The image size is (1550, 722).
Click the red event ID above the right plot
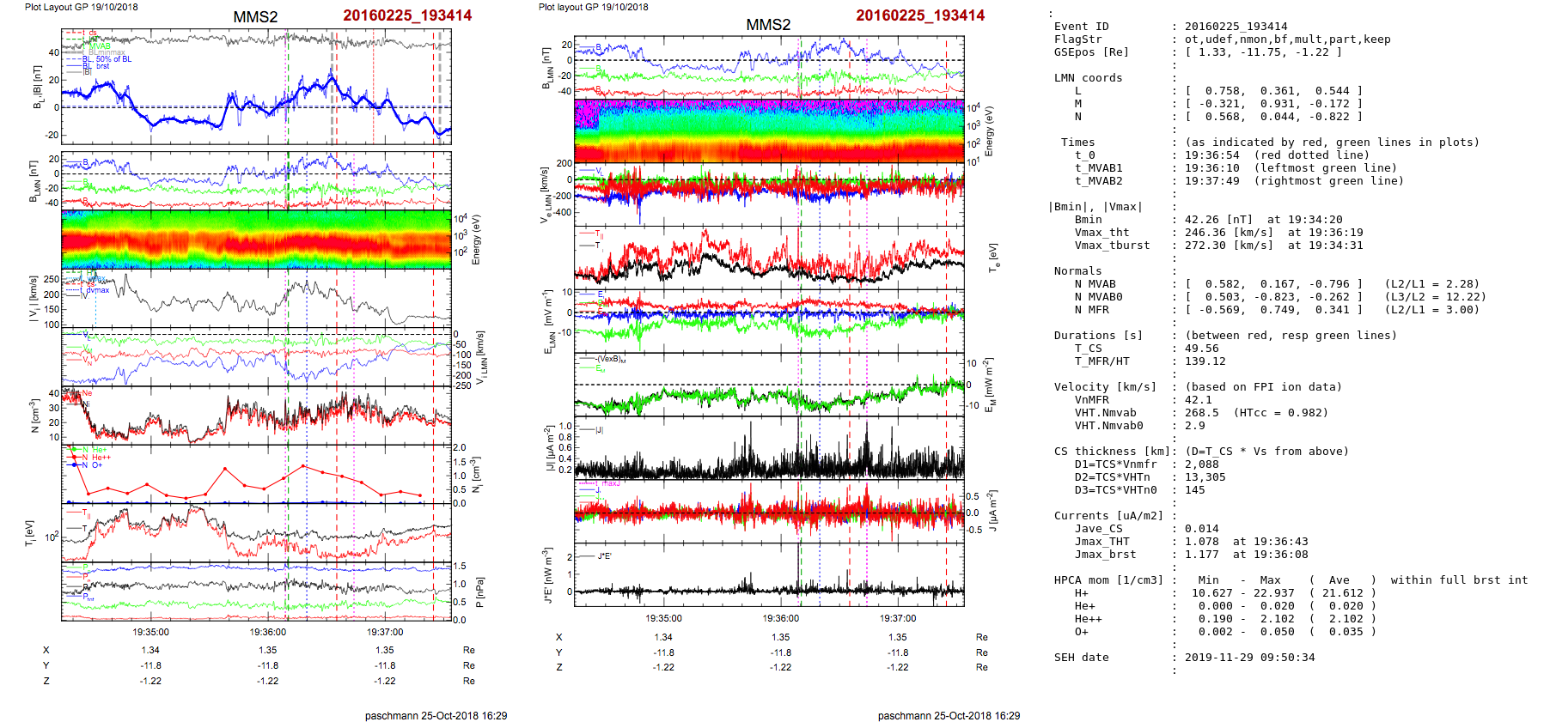click(919, 15)
